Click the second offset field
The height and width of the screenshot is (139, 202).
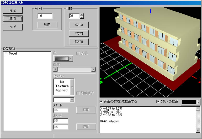(61, 127)
